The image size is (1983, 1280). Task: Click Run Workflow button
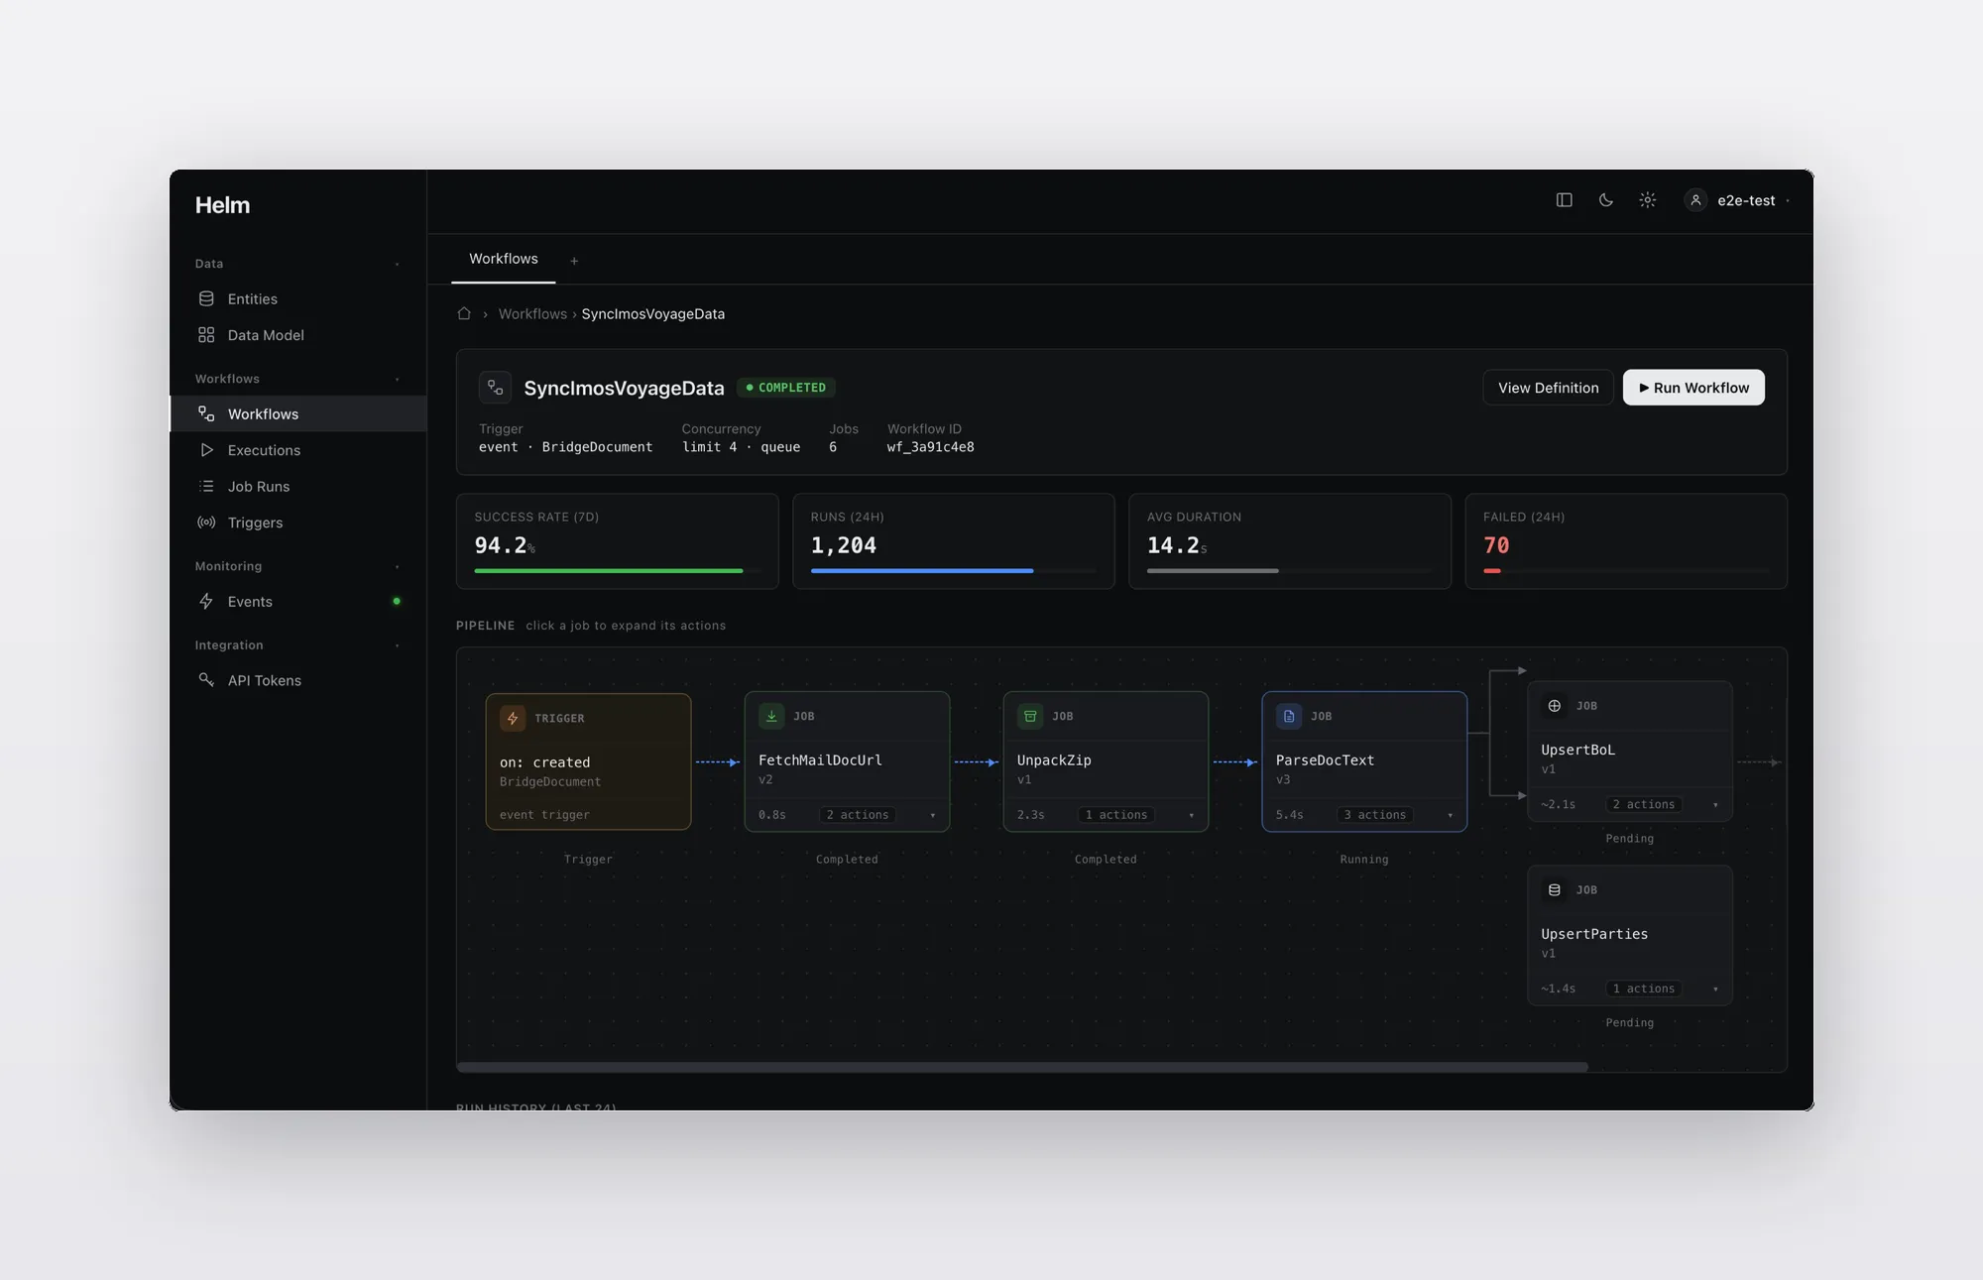(1693, 388)
